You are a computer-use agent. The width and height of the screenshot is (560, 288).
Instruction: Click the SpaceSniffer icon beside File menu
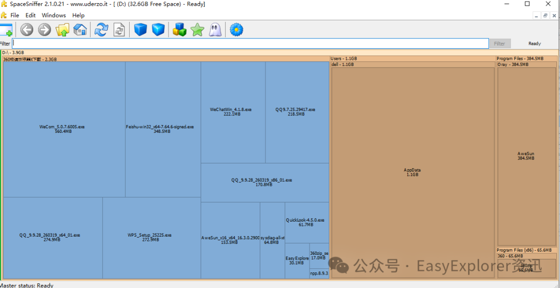[4, 16]
